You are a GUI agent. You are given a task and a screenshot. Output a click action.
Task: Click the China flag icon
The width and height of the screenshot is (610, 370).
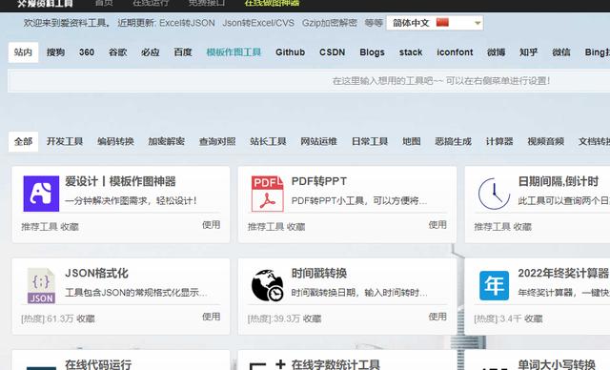[442, 23]
